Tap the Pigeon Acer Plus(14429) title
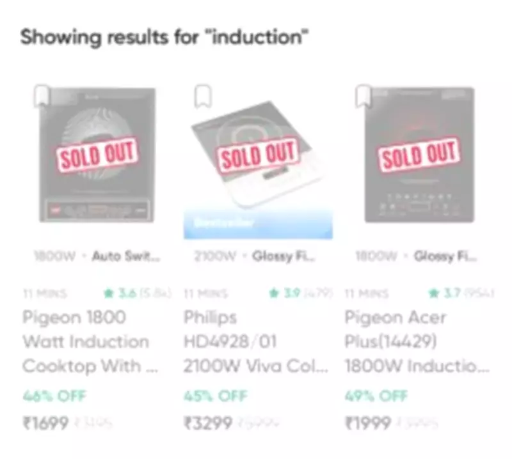The height and width of the screenshot is (459, 512). [x=408, y=341]
